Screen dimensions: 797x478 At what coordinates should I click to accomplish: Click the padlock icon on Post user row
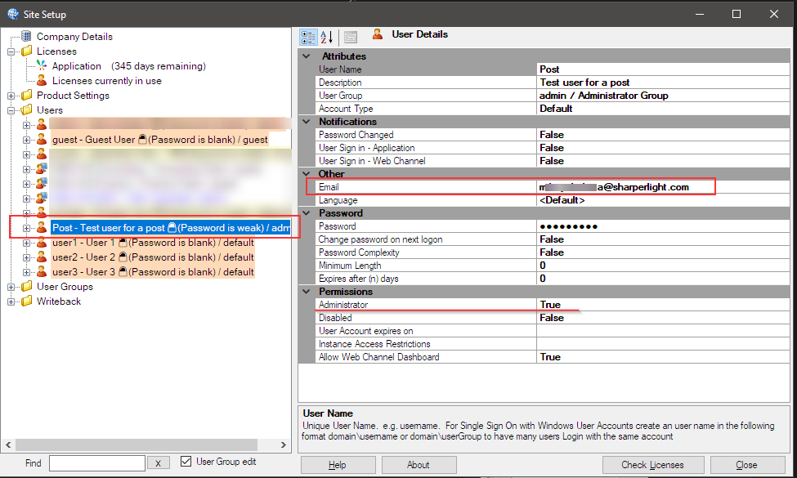[172, 228]
